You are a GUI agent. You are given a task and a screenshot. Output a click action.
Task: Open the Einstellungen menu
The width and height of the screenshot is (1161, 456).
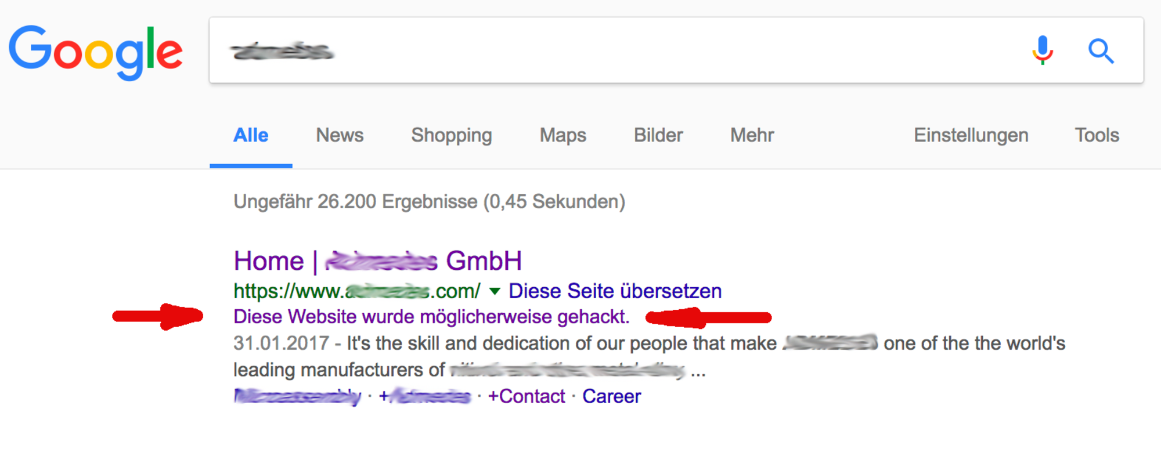coord(971,136)
